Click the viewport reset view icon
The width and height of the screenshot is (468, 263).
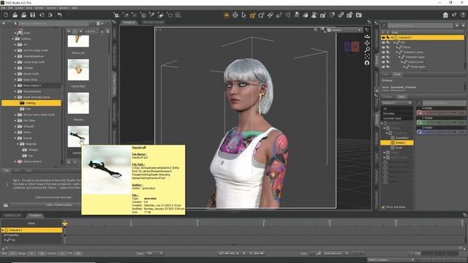coord(367,63)
